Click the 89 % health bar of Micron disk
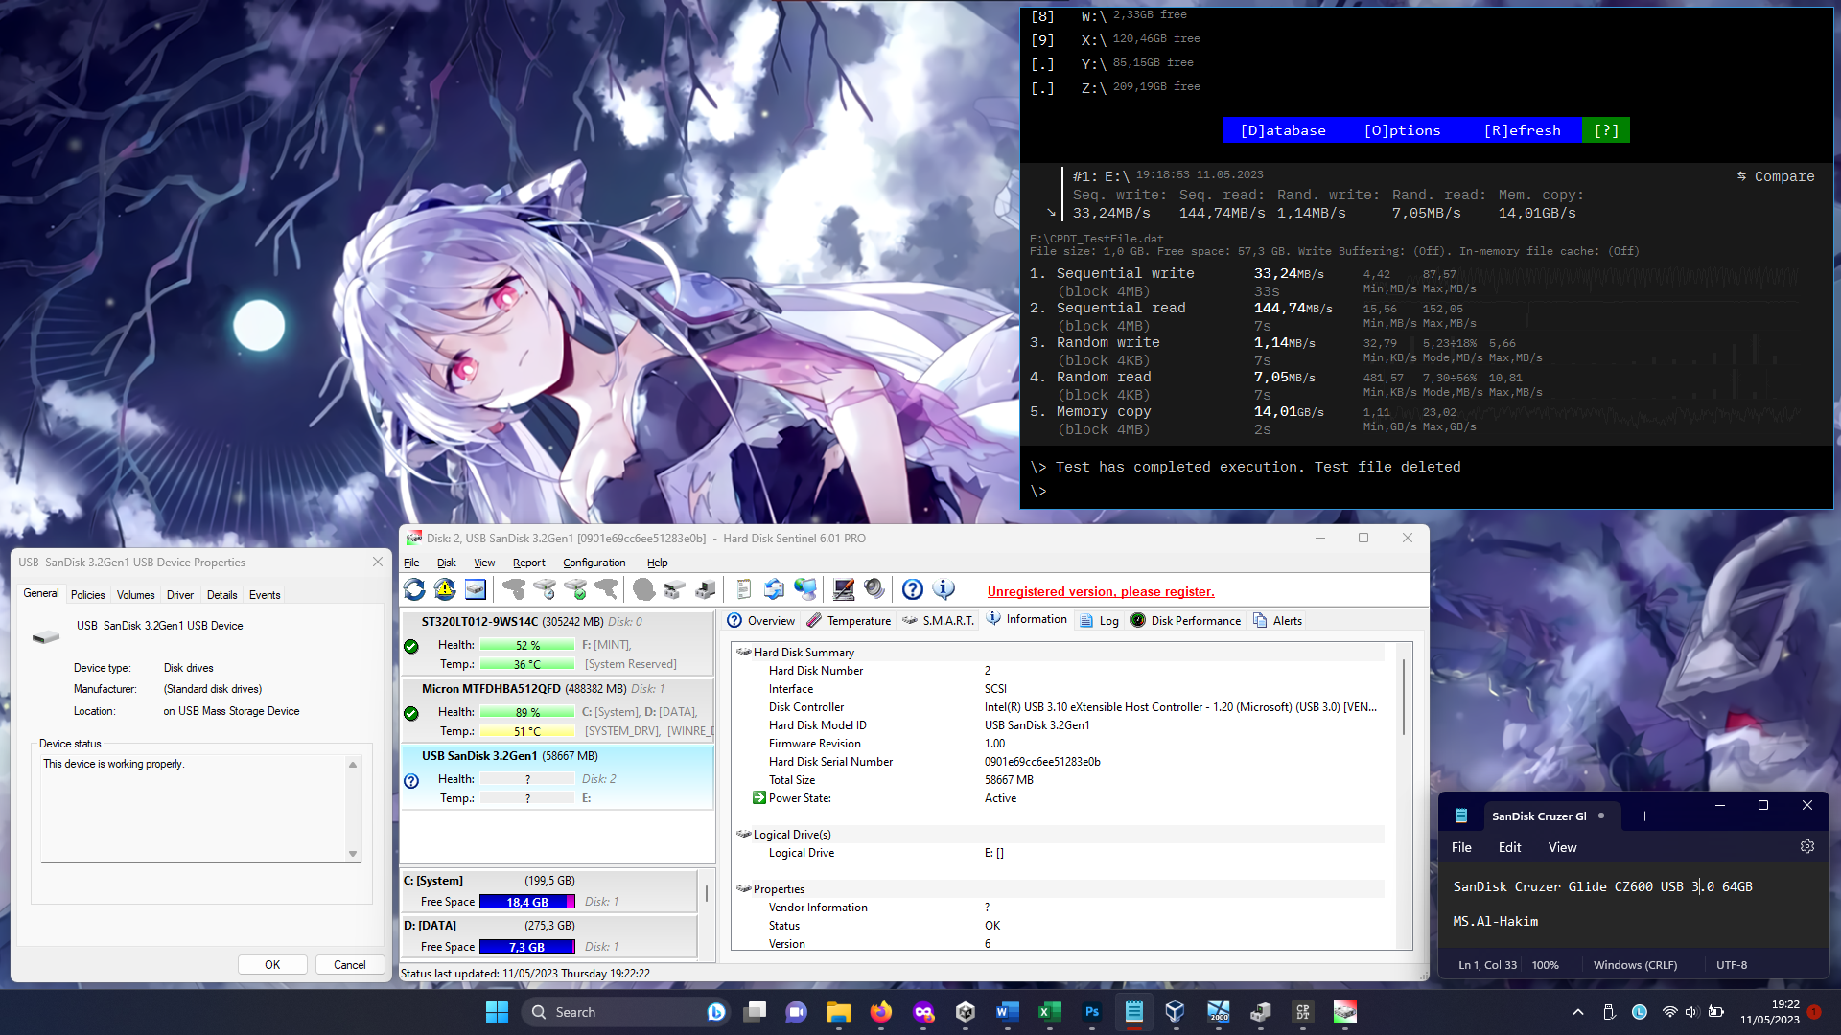Viewport: 1841px width, 1035px height. [x=526, y=712]
